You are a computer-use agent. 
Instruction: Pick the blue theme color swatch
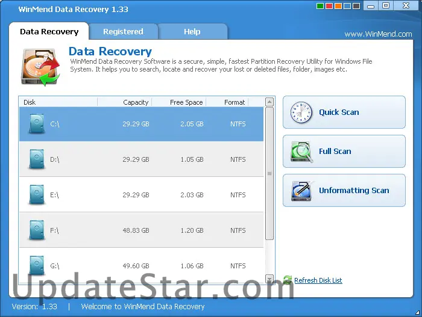point(347,6)
